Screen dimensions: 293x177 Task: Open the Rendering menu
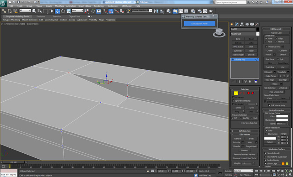click(99, 6)
